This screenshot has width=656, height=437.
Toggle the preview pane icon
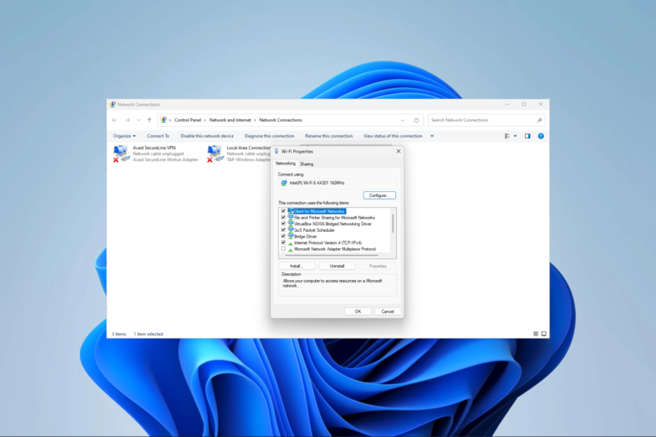tap(527, 136)
